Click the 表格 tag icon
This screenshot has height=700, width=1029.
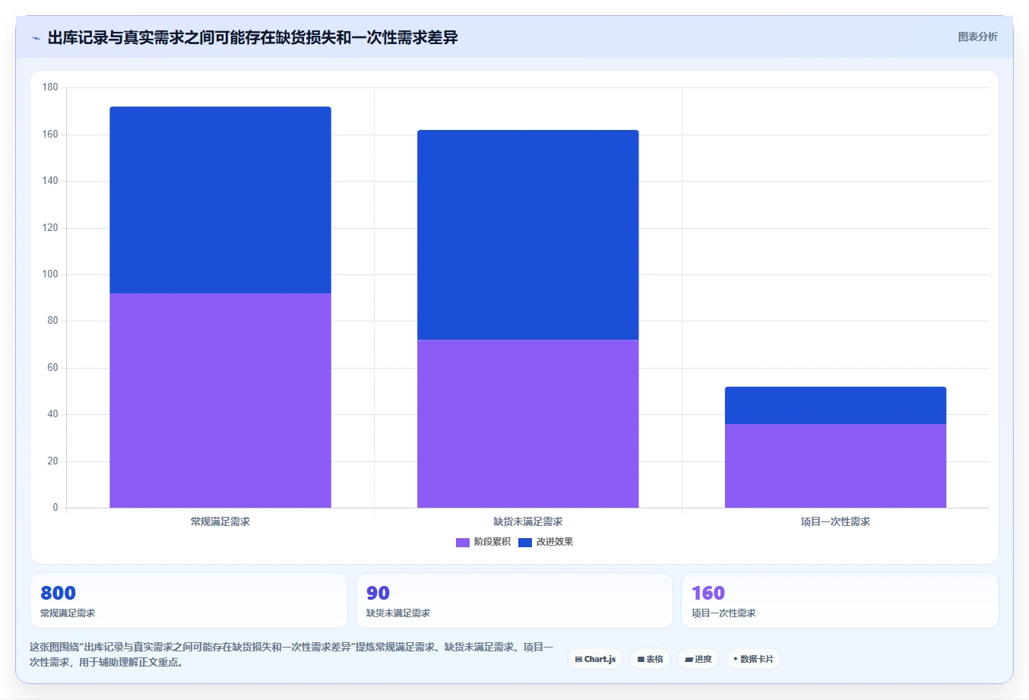click(641, 660)
